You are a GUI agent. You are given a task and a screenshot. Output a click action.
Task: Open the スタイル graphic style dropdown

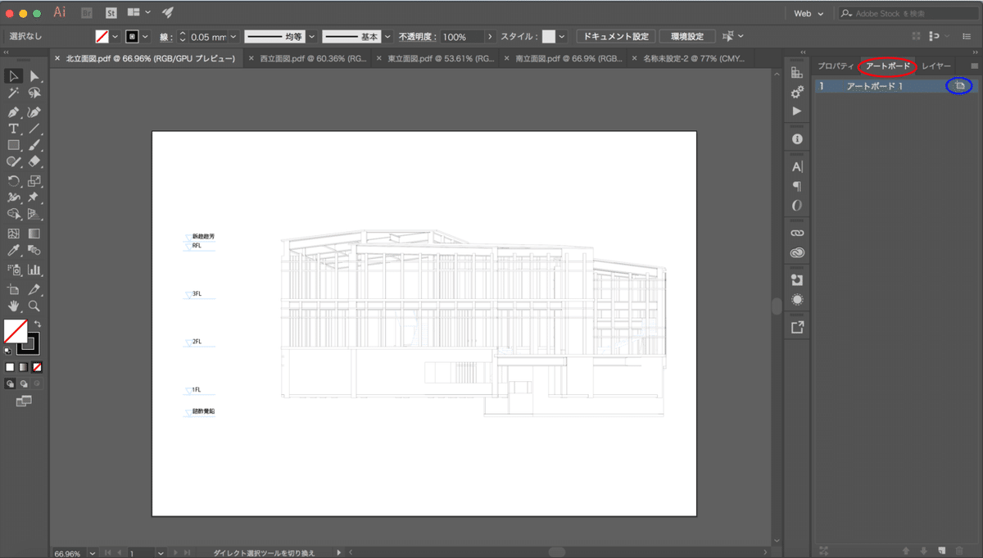(562, 37)
